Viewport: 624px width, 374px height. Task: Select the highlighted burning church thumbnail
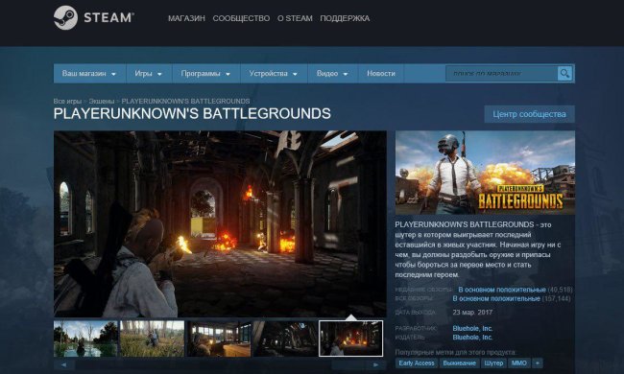[351, 339]
